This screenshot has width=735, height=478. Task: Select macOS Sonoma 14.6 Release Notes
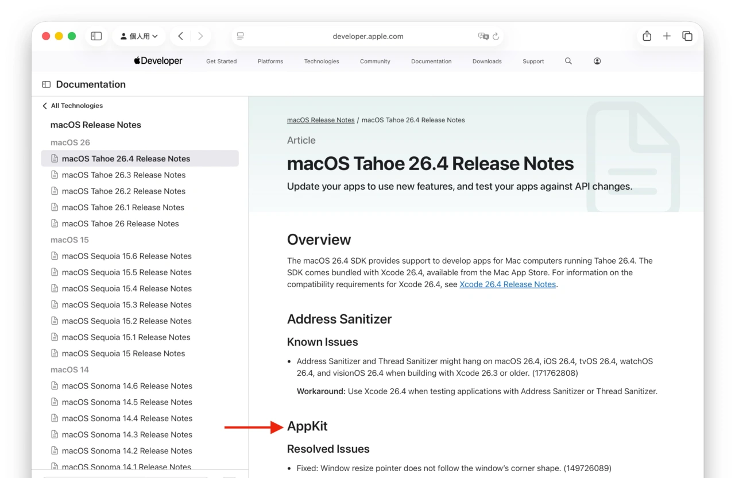[x=126, y=386]
